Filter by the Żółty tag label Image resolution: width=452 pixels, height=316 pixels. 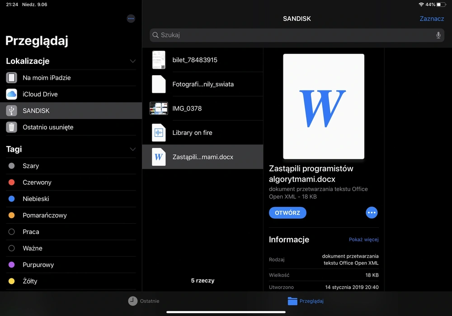(30, 281)
